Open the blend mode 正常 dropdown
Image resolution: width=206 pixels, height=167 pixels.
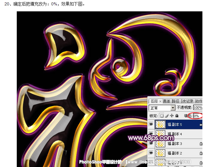pyautogui.click(x=173, y=108)
